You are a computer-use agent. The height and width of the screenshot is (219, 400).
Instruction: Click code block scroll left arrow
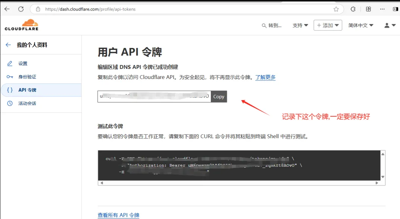[x=102, y=183]
